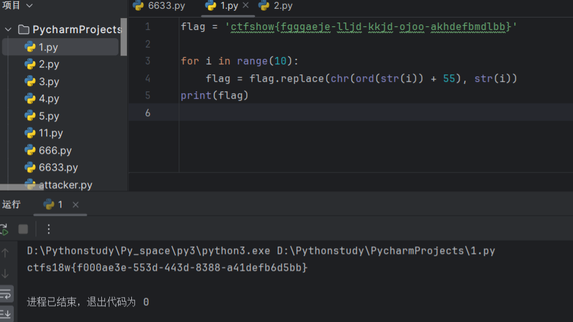573x322 pixels.
Task: Switch to the 6633.py editor tab
Action: (x=159, y=6)
